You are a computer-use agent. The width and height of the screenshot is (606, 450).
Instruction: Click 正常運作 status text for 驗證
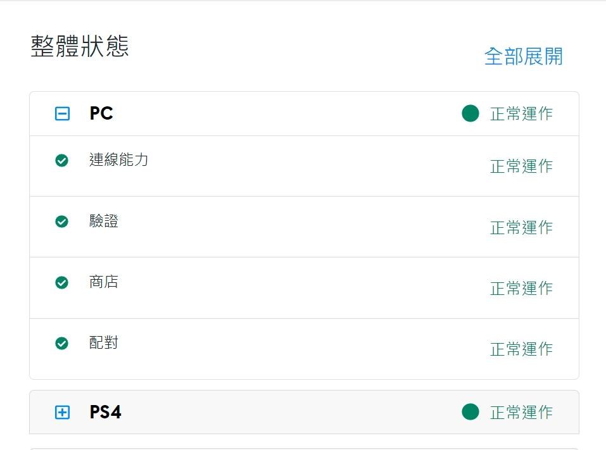pos(521,227)
